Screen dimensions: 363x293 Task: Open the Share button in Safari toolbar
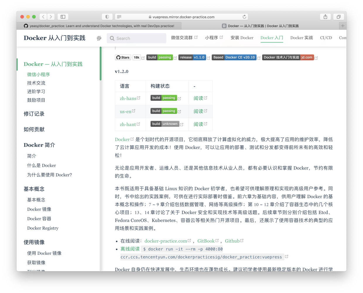point(325,17)
